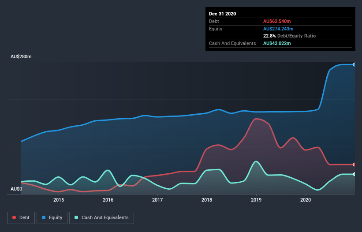Click the Debt endpoint marker at Dec 2020
Screen dimensions: 362x232
pyautogui.click(x=355, y=165)
